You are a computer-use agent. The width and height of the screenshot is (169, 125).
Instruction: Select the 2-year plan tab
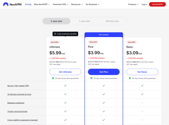(x=57, y=21)
